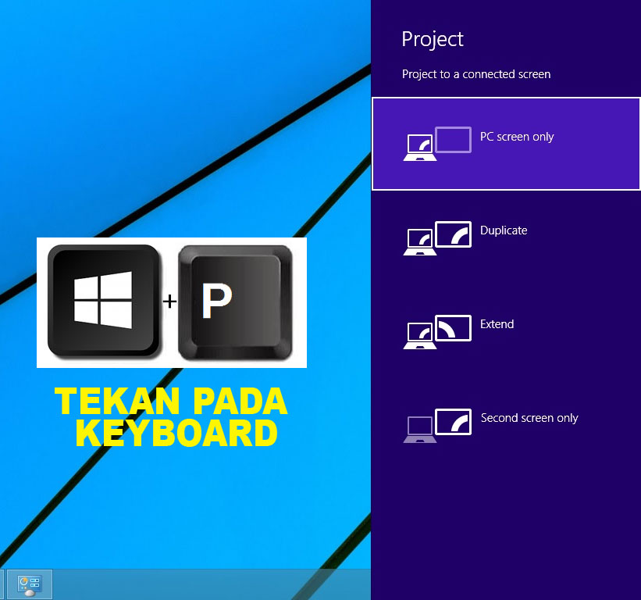Click the Project panel heading
This screenshot has width=641, height=600.
[433, 40]
